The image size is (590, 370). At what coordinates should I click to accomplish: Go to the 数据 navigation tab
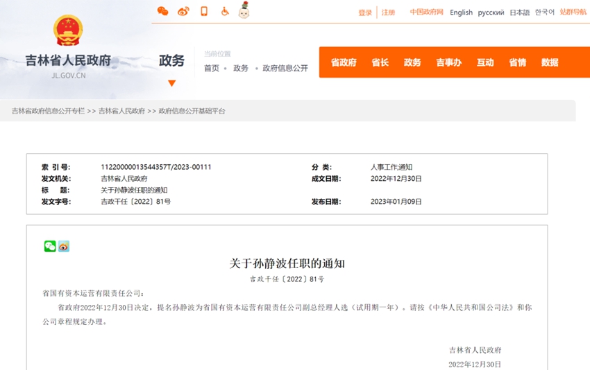coord(550,62)
